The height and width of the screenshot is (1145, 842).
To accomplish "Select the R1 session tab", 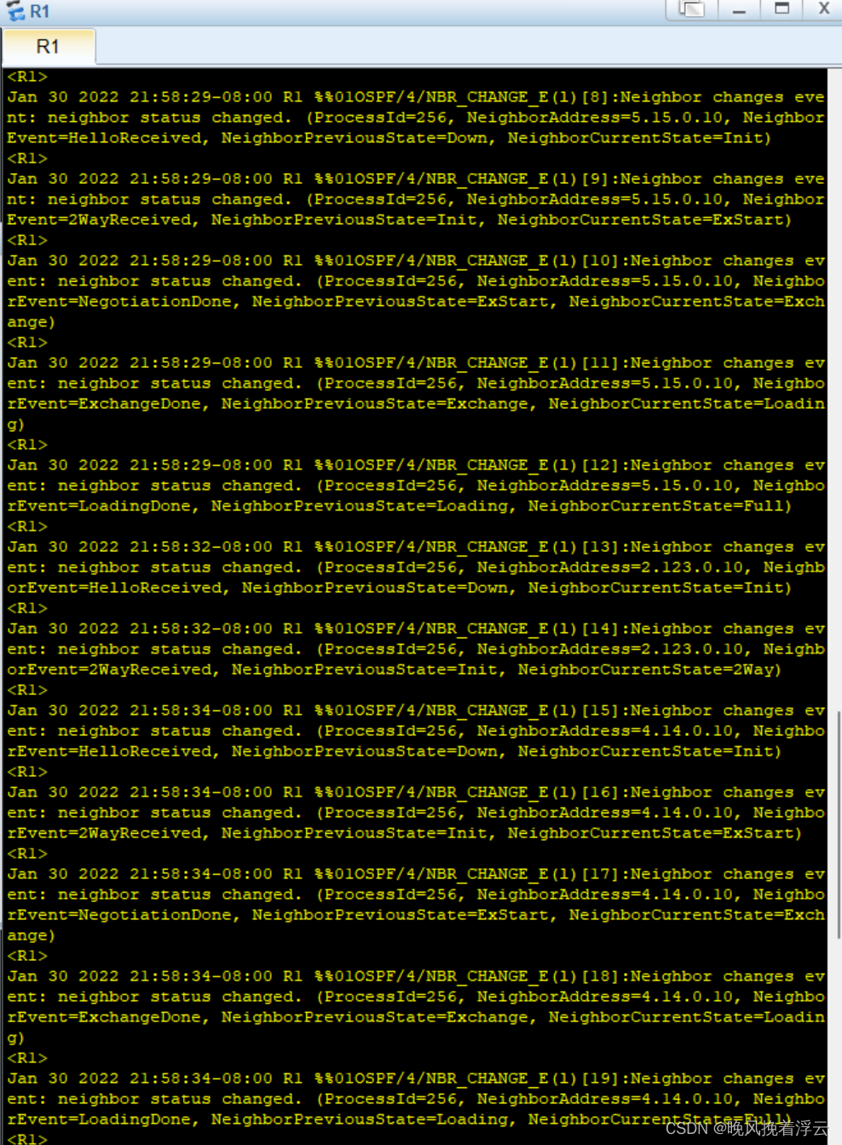I will 49,47.
